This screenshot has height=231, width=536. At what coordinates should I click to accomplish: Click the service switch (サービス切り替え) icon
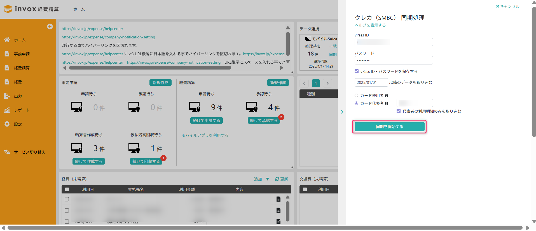click(7, 152)
